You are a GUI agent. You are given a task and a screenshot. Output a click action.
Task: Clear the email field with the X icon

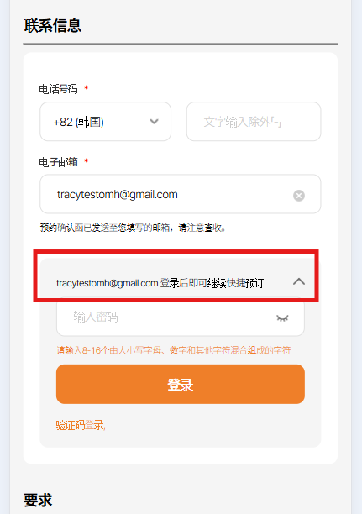click(299, 196)
